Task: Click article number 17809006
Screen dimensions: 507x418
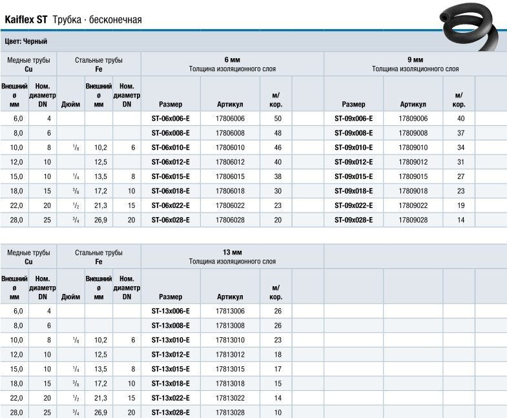Action: click(413, 119)
